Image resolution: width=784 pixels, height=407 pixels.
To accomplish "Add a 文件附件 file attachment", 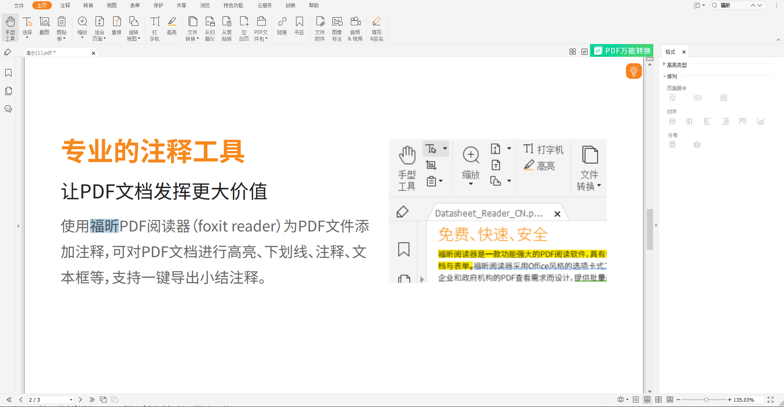I will tap(320, 27).
